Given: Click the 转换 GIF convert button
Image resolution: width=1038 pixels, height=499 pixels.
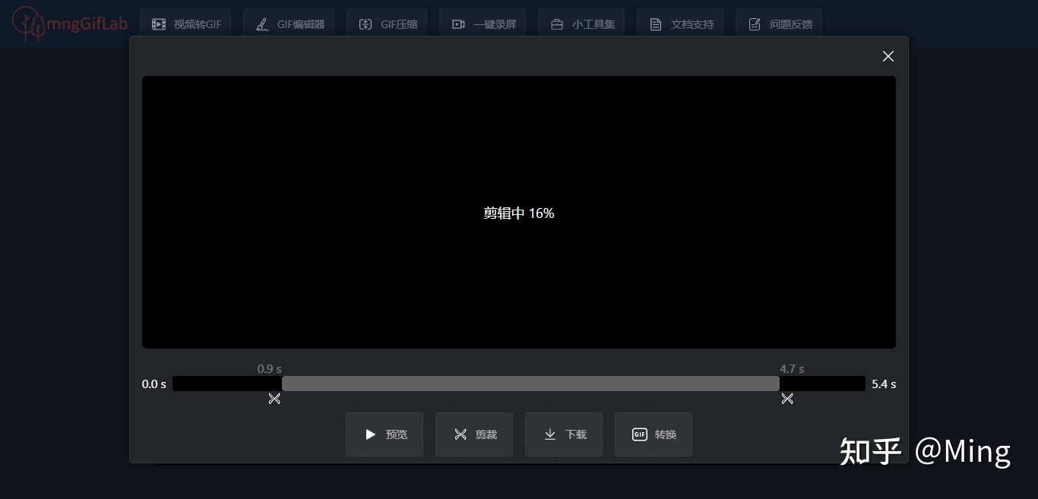Looking at the screenshot, I should click(x=653, y=434).
